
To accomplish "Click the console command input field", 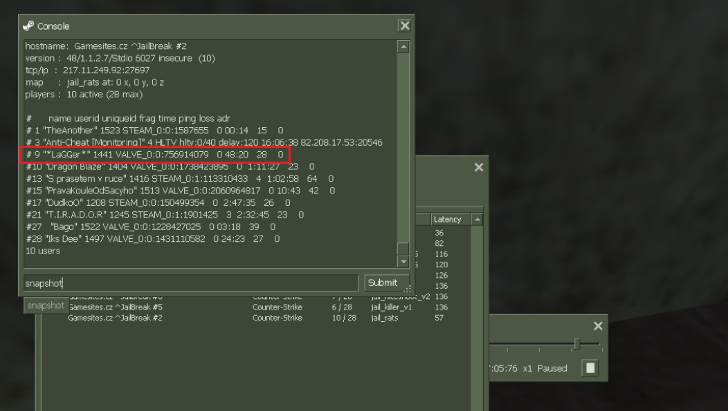I will [x=191, y=283].
